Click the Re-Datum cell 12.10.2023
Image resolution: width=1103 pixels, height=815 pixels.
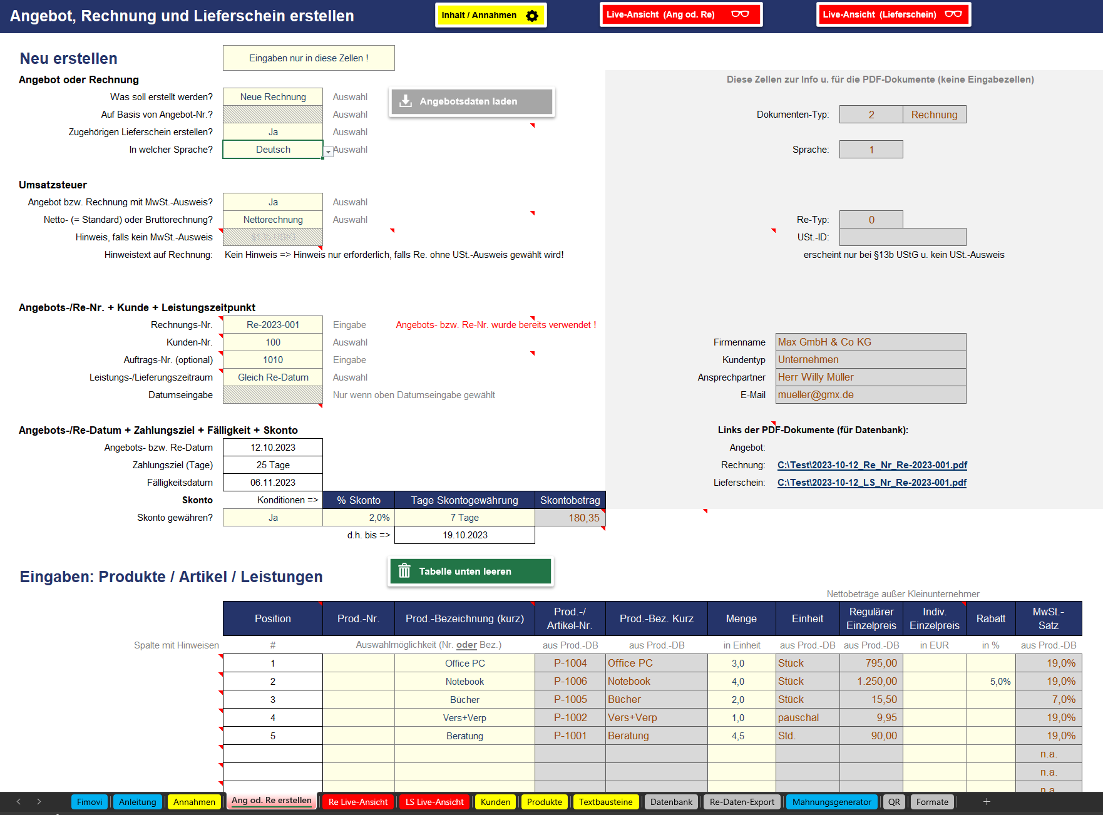click(x=273, y=448)
